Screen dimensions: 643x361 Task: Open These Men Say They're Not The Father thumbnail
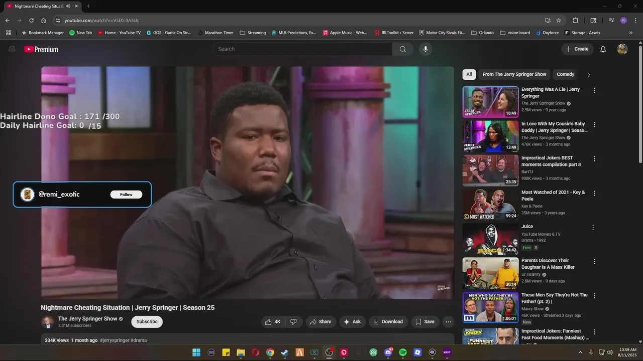[x=490, y=307]
